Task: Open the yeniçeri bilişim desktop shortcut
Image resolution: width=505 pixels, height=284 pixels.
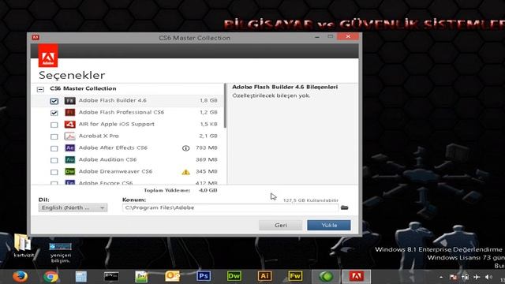Action: 61,252
